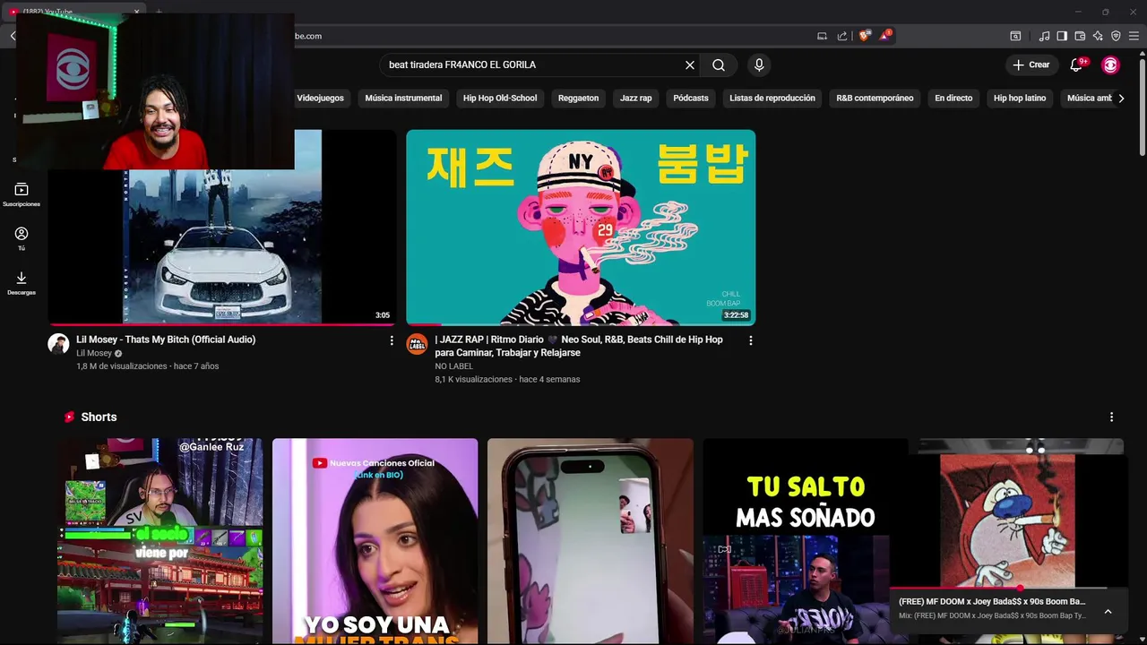Click the Crear button
Screen dimensions: 1147x645
[x=1031, y=64]
